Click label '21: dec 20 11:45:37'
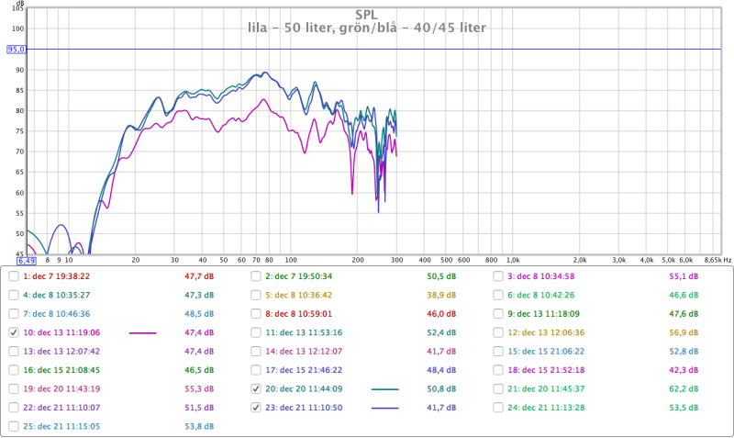Image resolution: width=734 pixels, height=438 pixels. point(546,388)
